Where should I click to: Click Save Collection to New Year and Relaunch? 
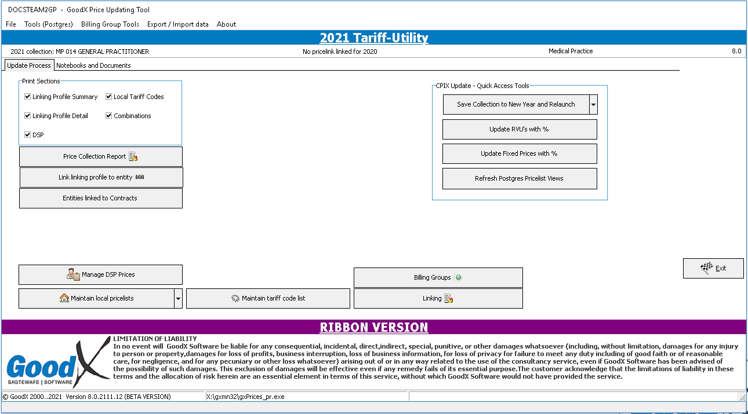(x=516, y=105)
